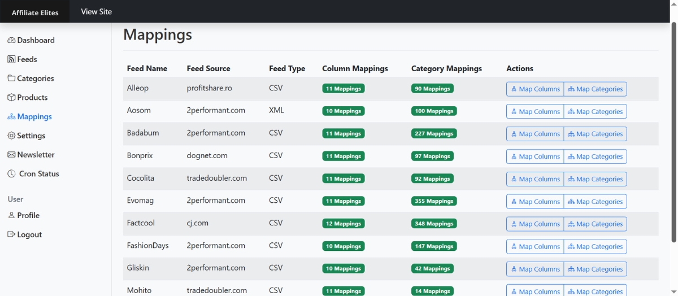
Task: Map Columns for the Alleop feed
Action: pyautogui.click(x=535, y=89)
